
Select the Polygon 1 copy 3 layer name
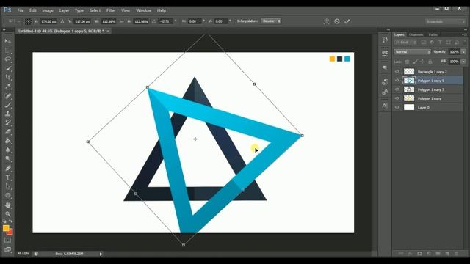[x=431, y=89]
